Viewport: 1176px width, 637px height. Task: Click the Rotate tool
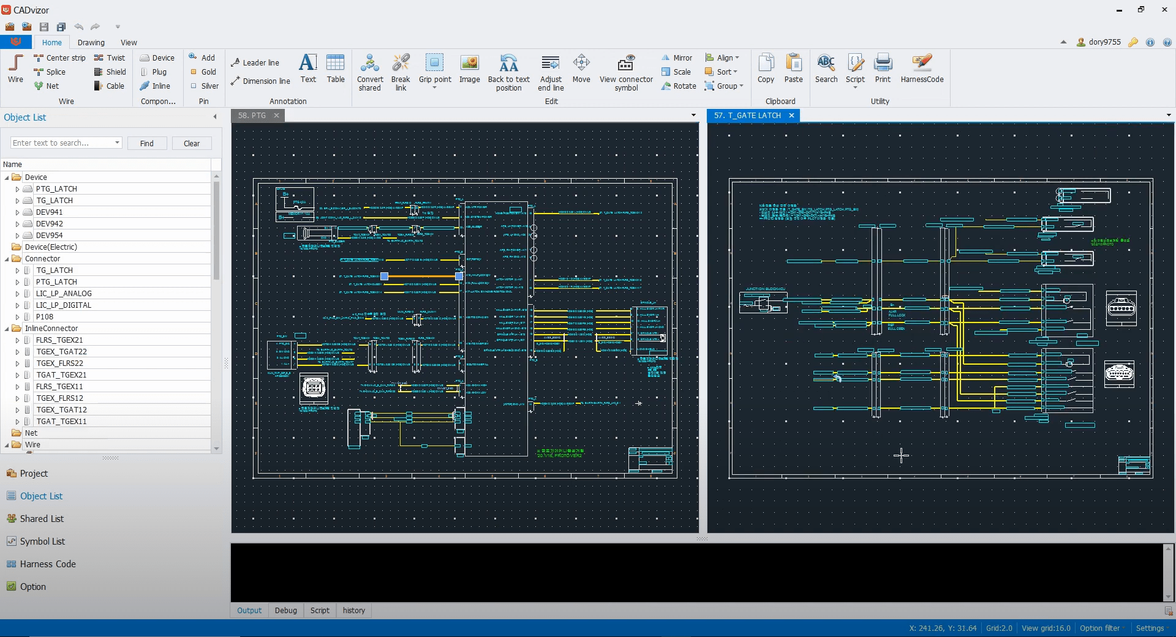pyautogui.click(x=679, y=86)
